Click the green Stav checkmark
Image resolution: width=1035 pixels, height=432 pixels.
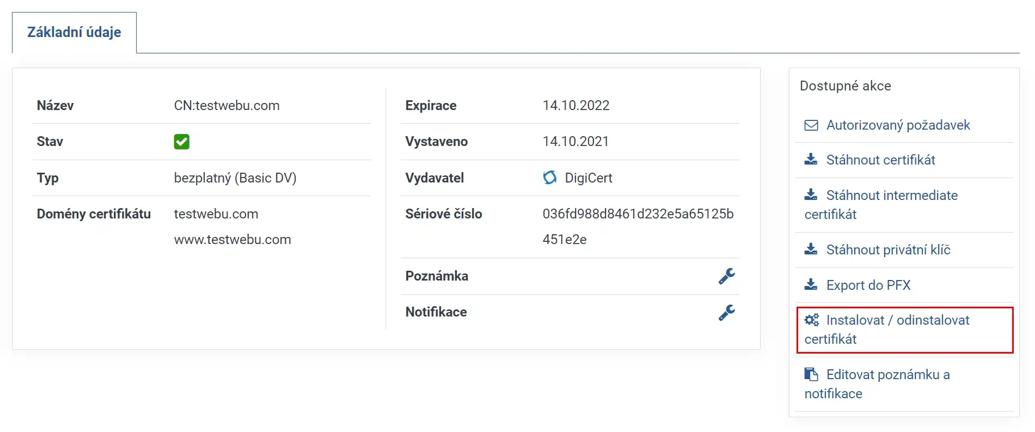pyautogui.click(x=181, y=142)
